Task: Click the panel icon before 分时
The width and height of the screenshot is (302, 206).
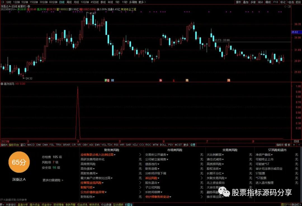Action: tap(2, 2)
